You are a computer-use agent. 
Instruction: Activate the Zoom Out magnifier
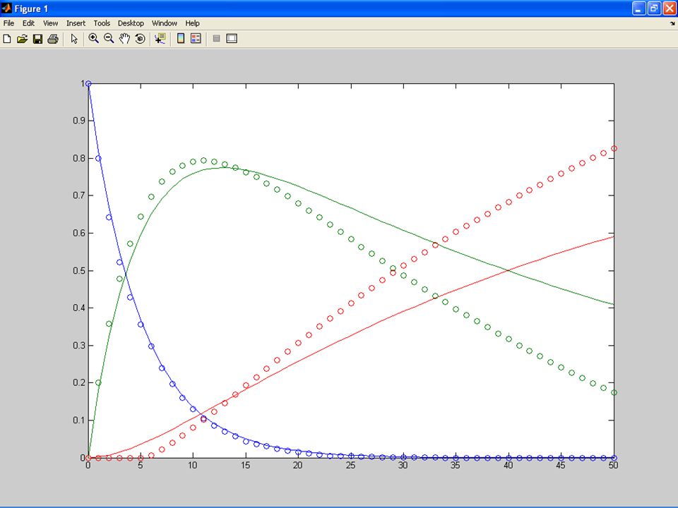click(x=109, y=38)
